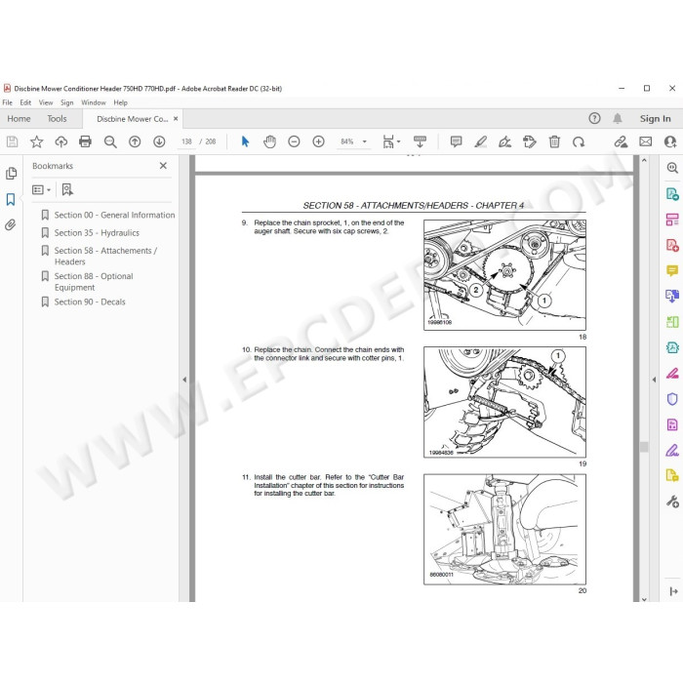The image size is (683, 683).
Task: Send file by email envelope icon
Action: (x=646, y=141)
